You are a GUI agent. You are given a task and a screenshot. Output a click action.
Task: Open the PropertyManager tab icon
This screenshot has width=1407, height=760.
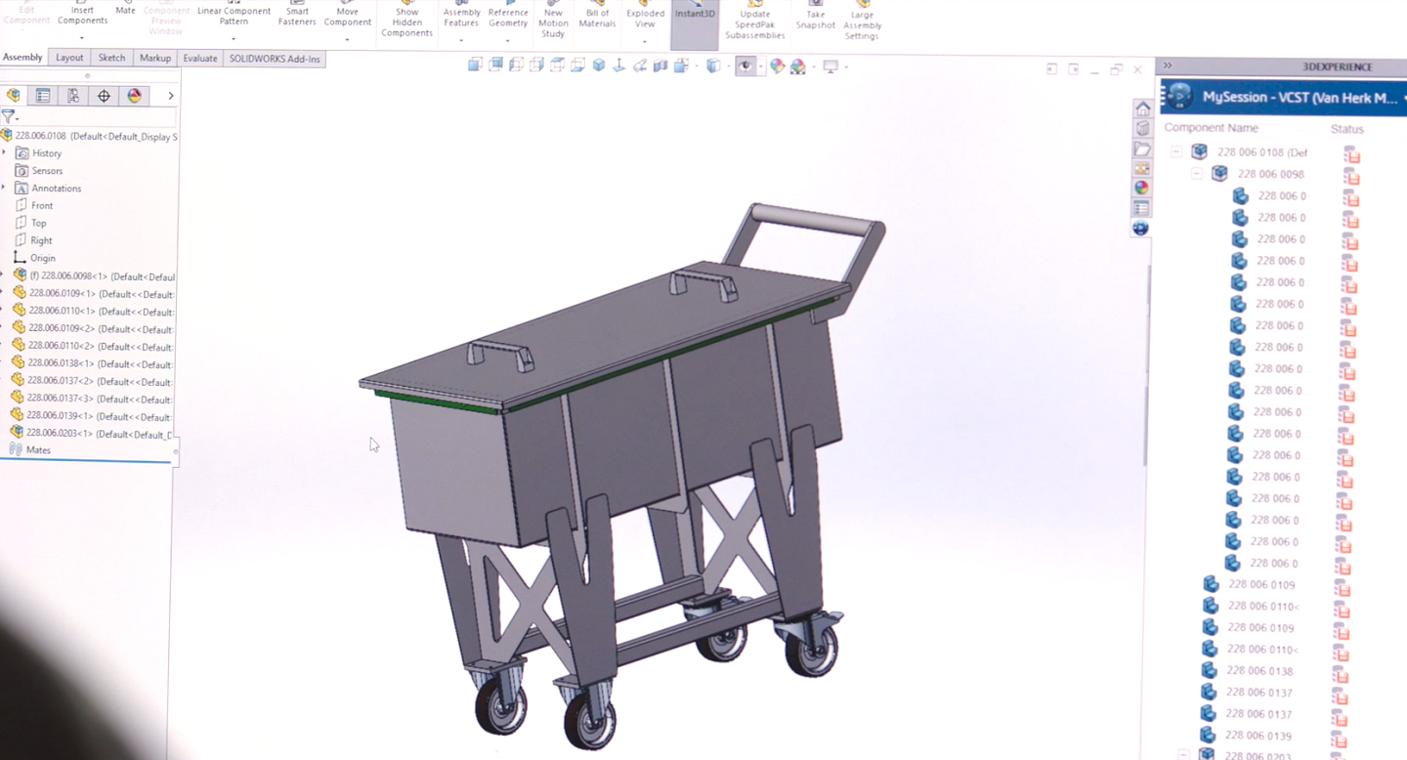pos(43,95)
